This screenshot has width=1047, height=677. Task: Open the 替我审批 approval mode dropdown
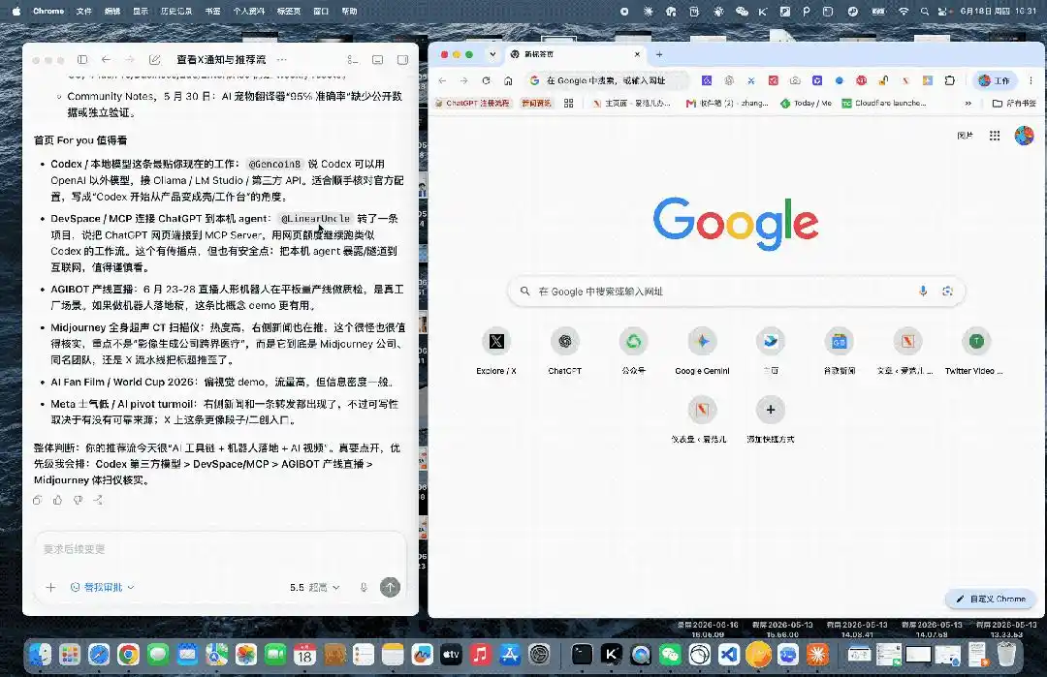(102, 587)
